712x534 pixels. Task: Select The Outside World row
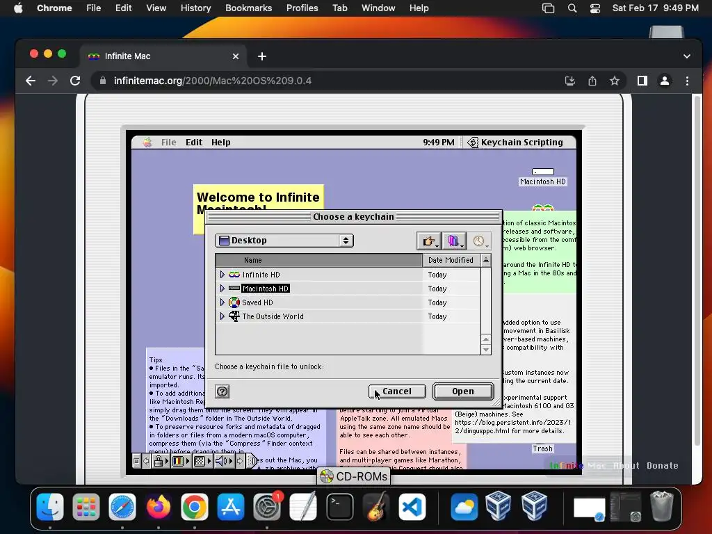(x=348, y=316)
